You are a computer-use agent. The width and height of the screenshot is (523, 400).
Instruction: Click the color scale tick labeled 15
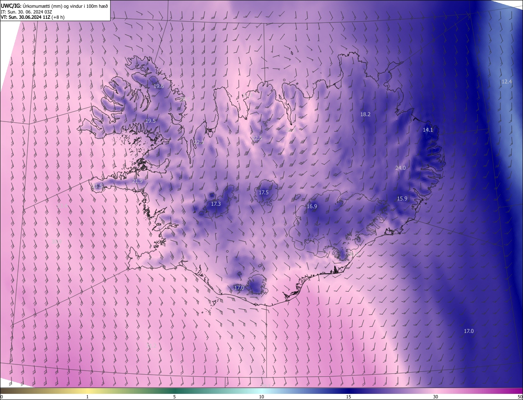(349, 397)
